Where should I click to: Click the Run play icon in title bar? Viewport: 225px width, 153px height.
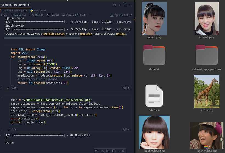coord(120,5)
